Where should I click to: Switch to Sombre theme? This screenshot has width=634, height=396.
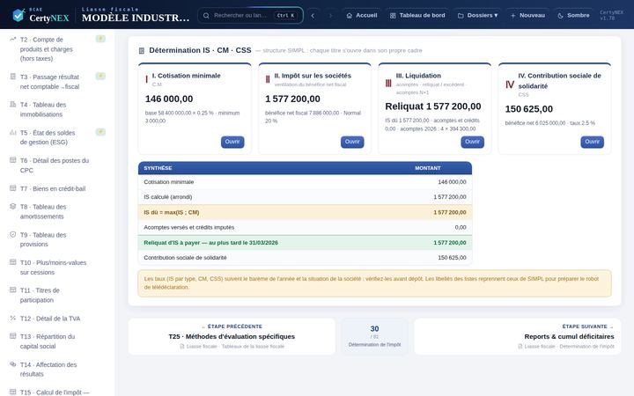pyautogui.click(x=573, y=15)
